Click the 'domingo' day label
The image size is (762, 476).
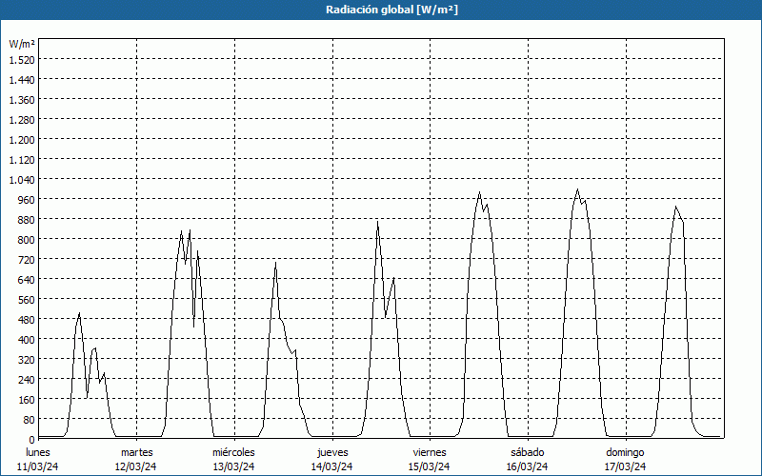coord(625,452)
